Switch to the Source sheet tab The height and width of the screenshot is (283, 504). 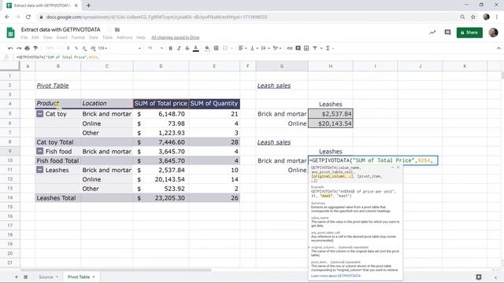48,277
